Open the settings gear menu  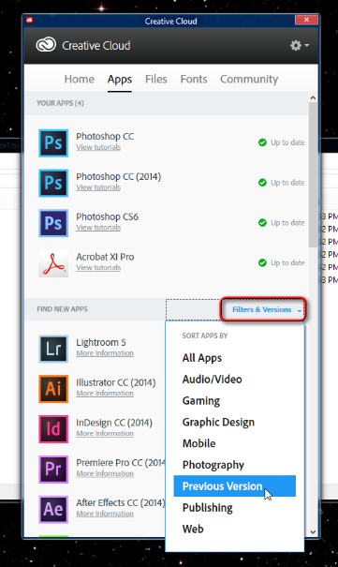pos(300,46)
